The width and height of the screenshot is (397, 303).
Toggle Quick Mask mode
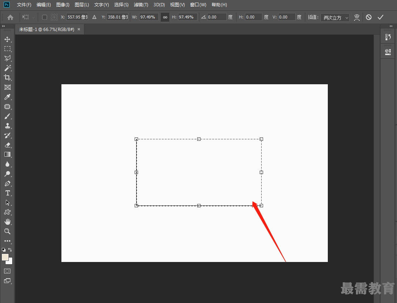(7, 271)
